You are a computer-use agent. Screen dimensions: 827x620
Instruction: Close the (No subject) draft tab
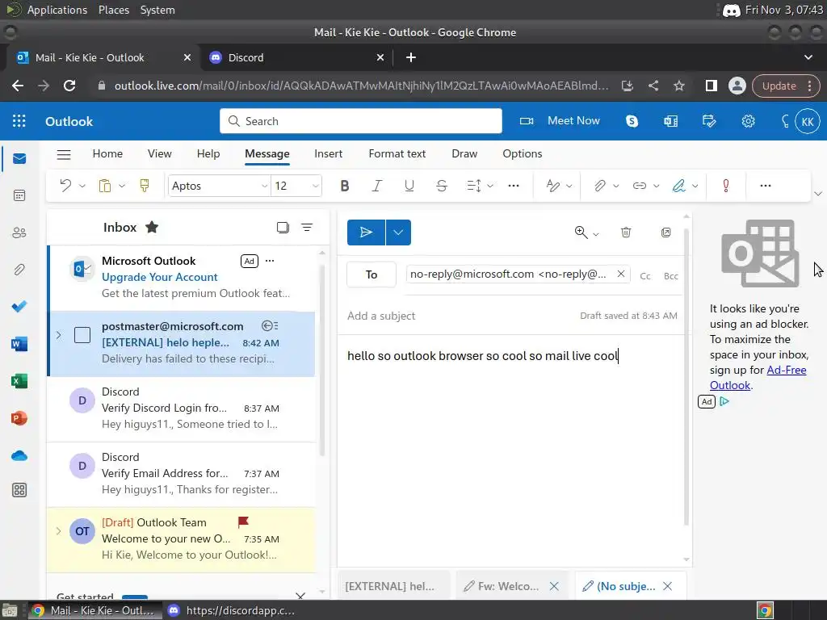pyautogui.click(x=668, y=586)
